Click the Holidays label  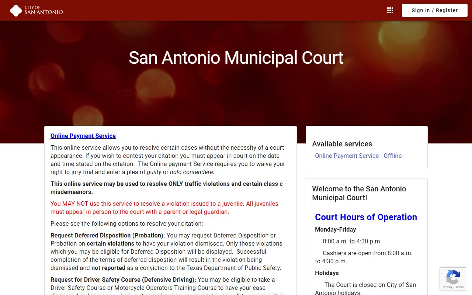coord(327,273)
